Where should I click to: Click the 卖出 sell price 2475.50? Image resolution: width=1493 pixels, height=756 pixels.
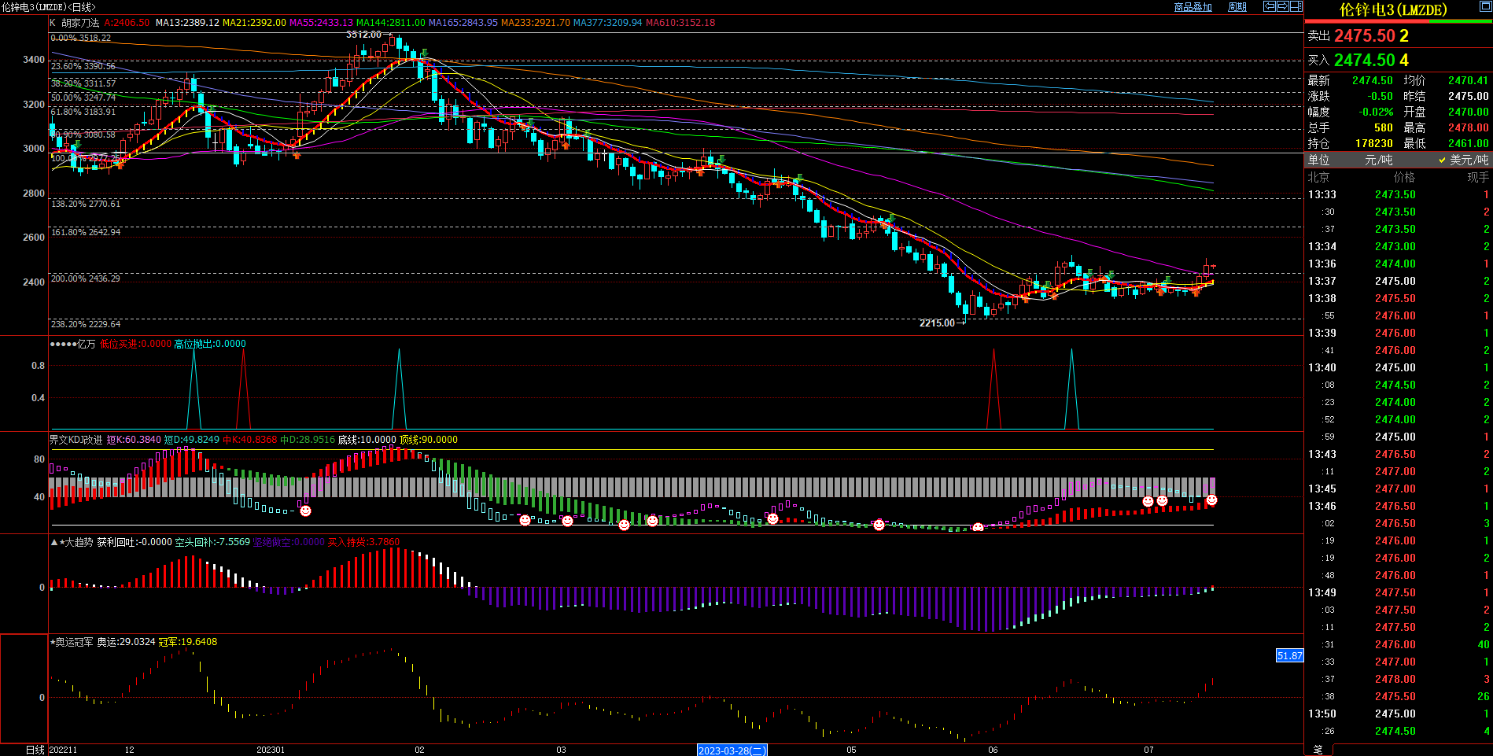pyautogui.click(x=1365, y=36)
